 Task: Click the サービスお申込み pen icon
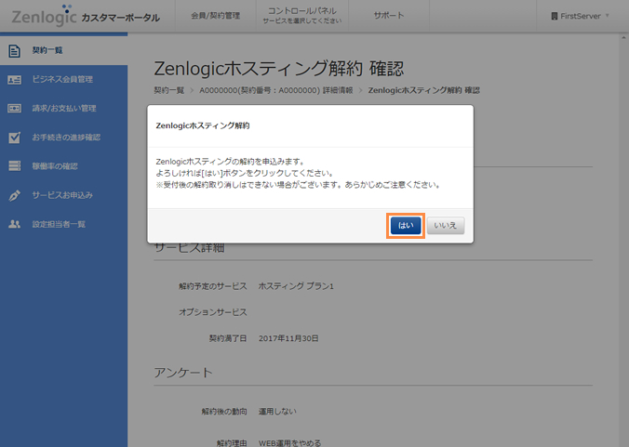coord(14,195)
